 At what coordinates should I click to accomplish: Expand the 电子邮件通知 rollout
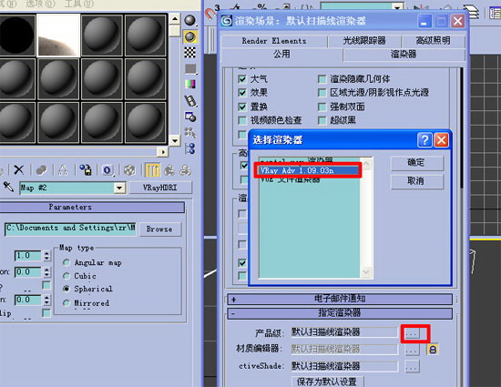click(x=340, y=300)
